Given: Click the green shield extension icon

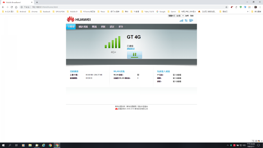Looking at the screenshot, I should click(241, 7).
